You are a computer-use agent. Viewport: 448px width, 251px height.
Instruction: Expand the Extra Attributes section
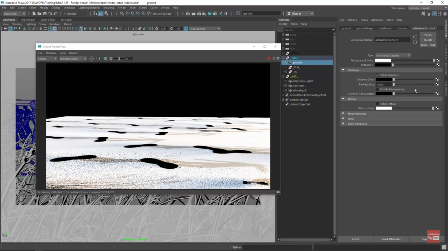pos(343,124)
